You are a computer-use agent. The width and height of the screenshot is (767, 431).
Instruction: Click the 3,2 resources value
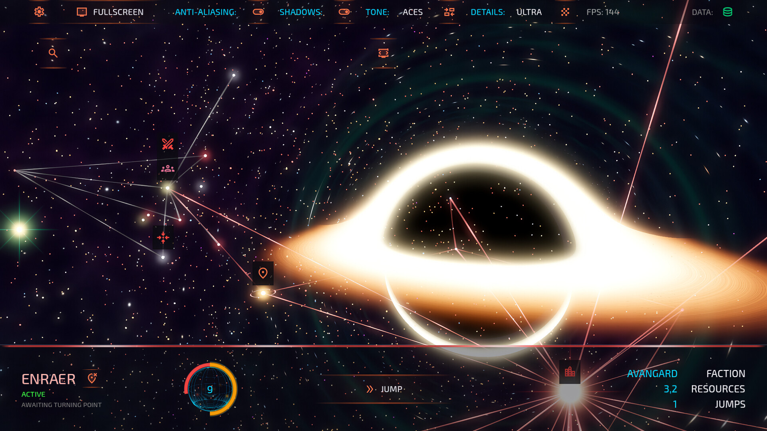click(x=670, y=389)
